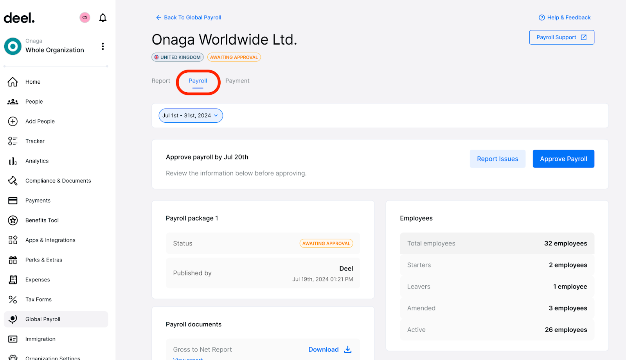Click the AWAITING APPROVAL badge under title

click(234, 57)
